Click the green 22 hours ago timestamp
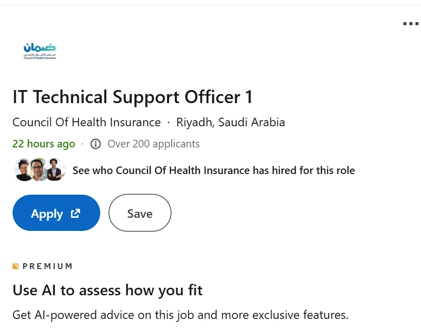 tap(44, 144)
